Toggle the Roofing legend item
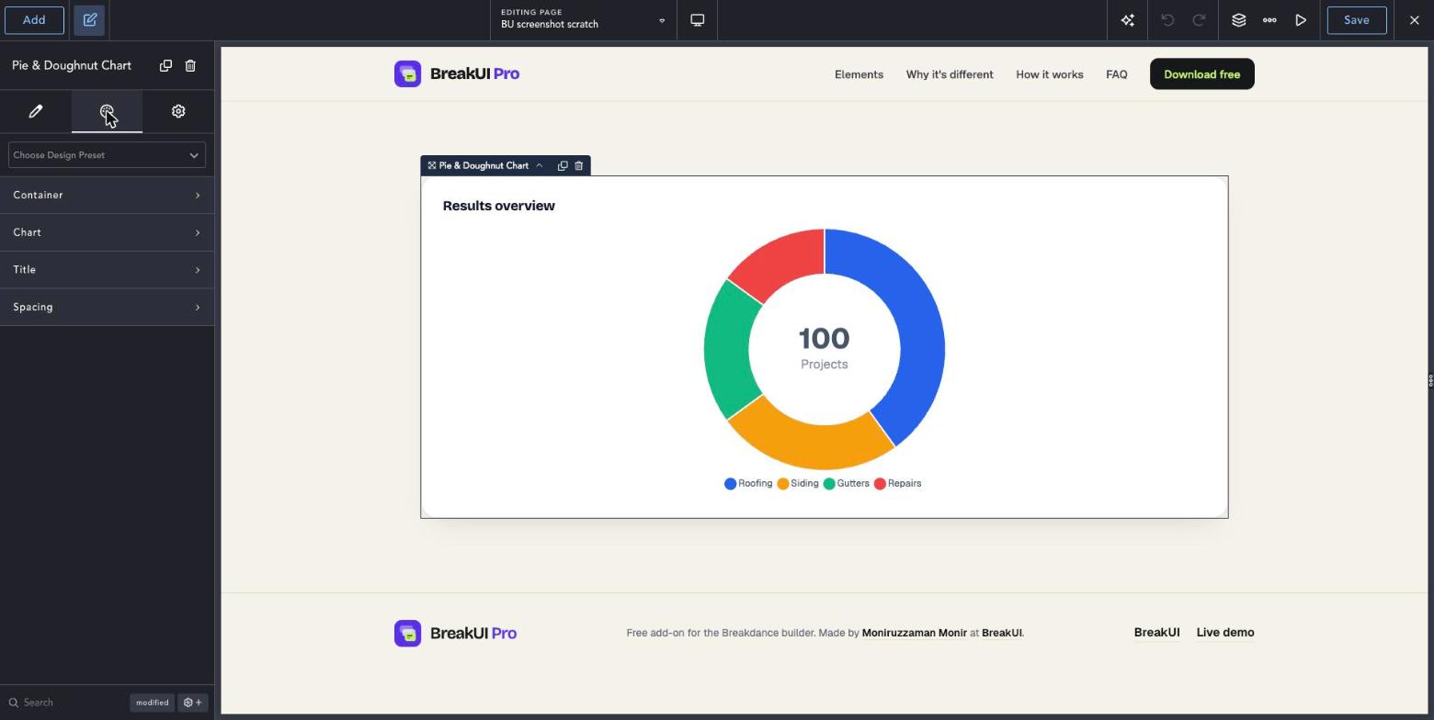The width and height of the screenshot is (1434, 720). (x=748, y=483)
